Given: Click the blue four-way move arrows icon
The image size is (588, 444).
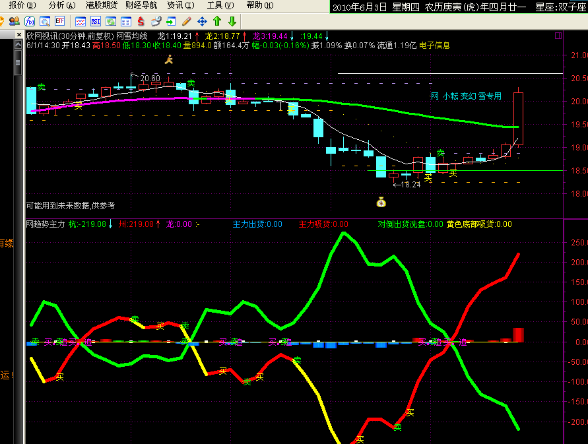Looking at the screenshot, I should (x=202, y=22).
